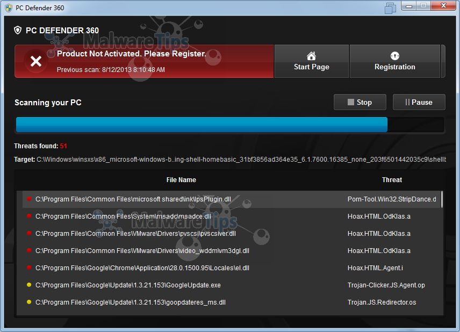Click the Trojan-Clicker.JS.Agent.op threat name
This screenshot has height=332, width=460.
click(x=386, y=285)
